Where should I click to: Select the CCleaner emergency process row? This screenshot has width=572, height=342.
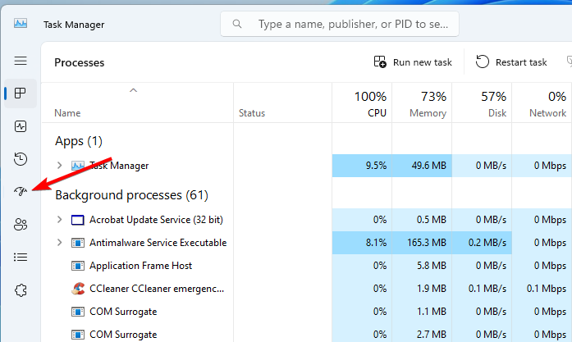(306, 289)
